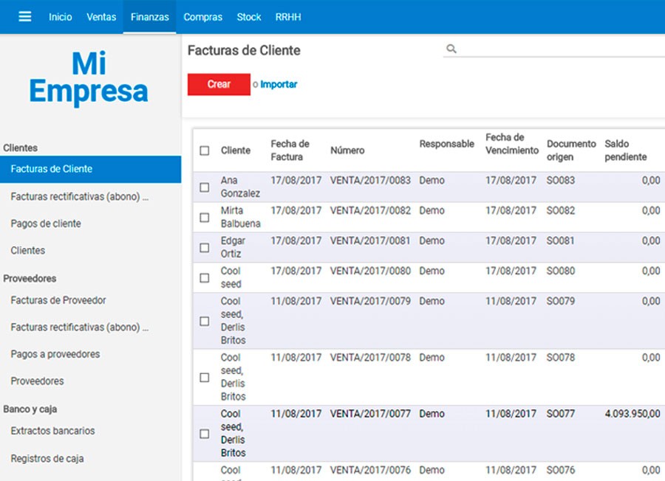Open Pagos a proveedores

tap(55, 354)
